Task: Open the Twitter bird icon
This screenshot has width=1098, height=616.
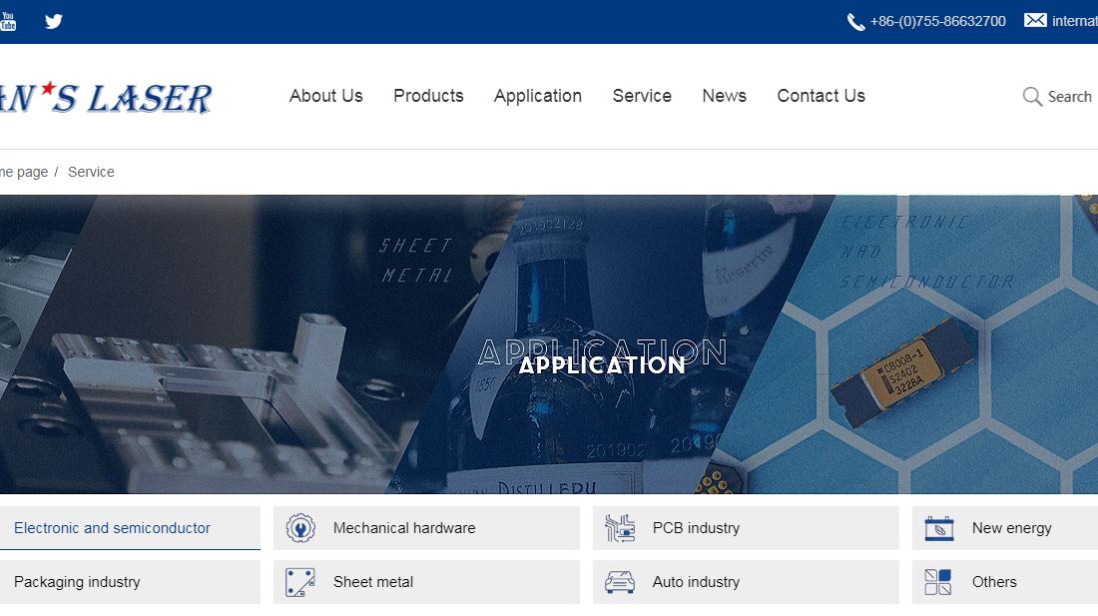Action: [54, 21]
